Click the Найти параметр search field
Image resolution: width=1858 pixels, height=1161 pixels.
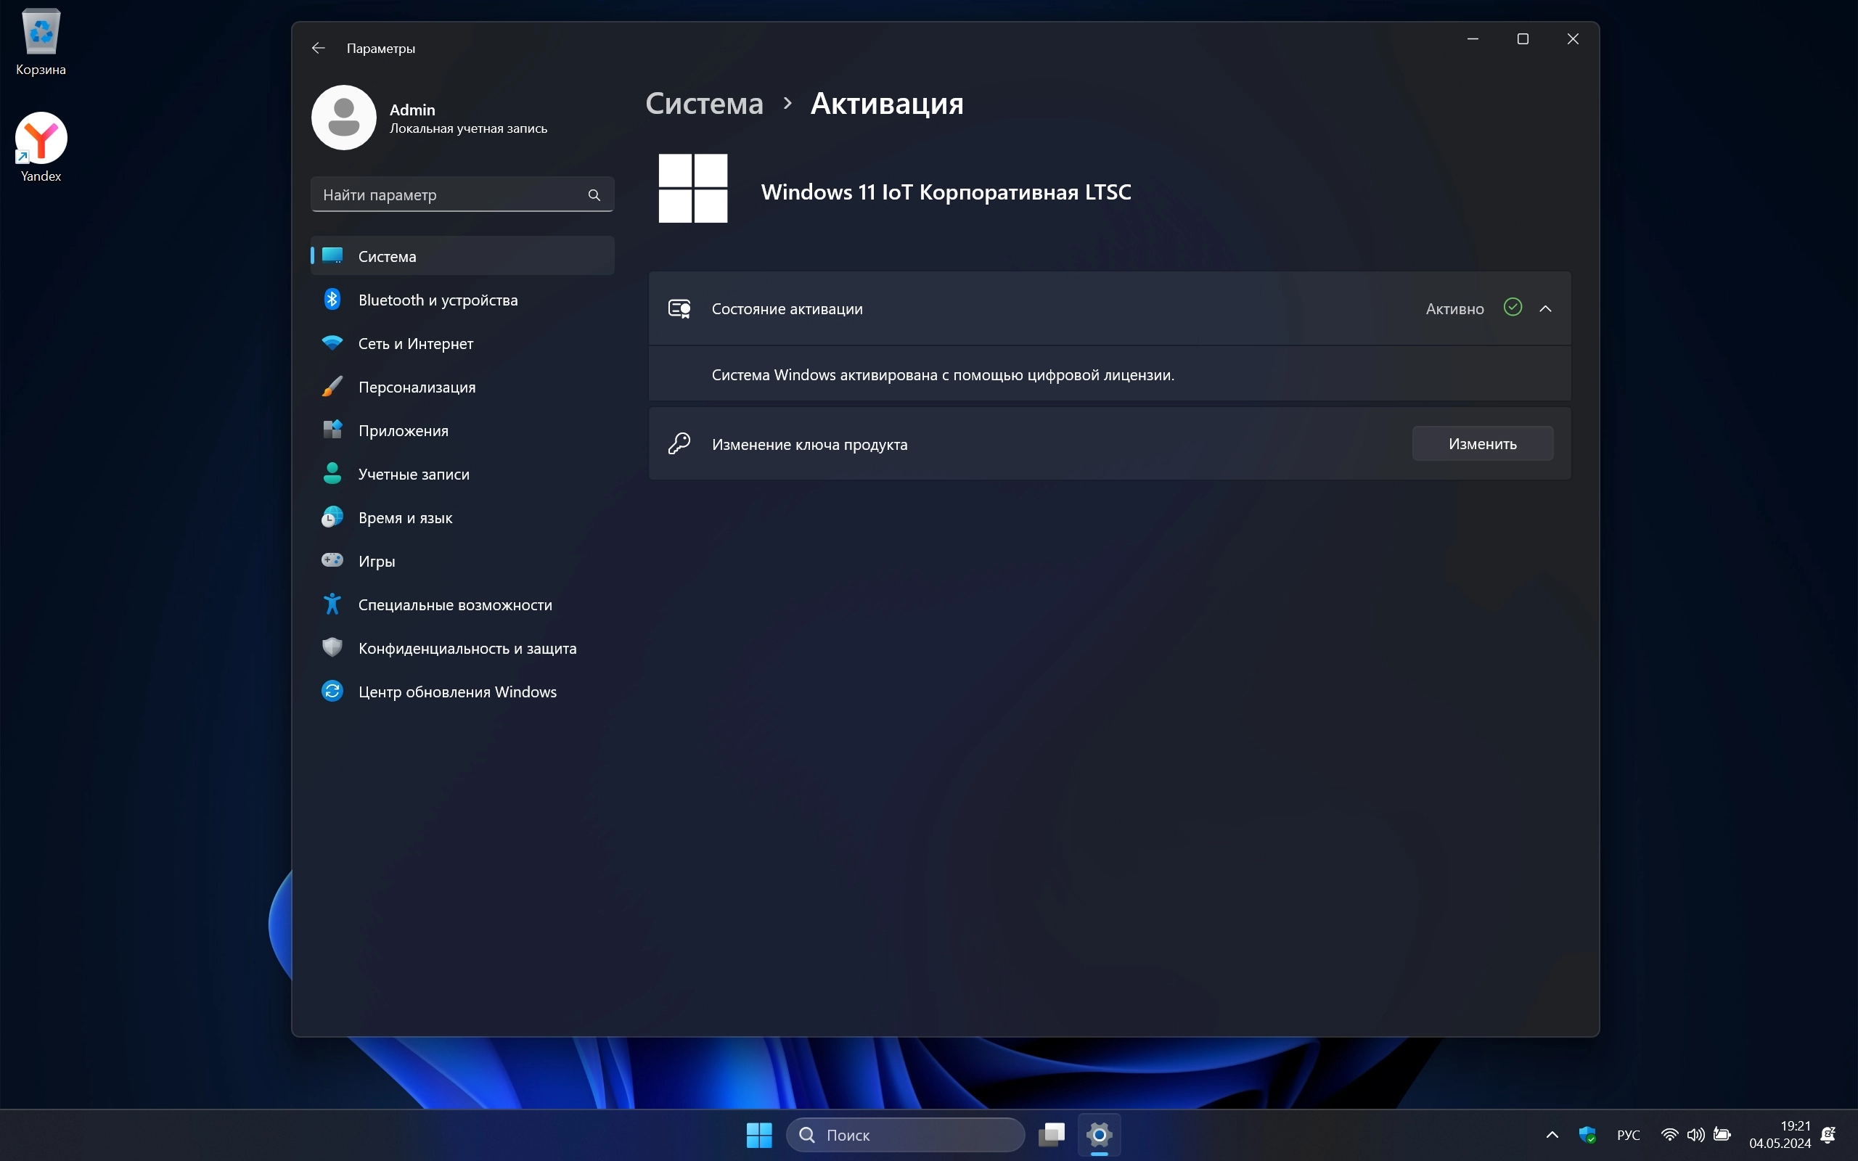[x=449, y=195]
